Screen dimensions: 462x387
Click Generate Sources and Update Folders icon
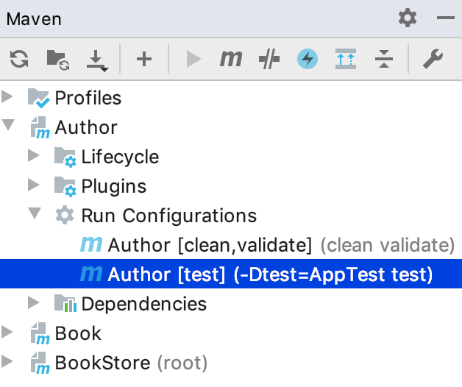click(x=57, y=60)
